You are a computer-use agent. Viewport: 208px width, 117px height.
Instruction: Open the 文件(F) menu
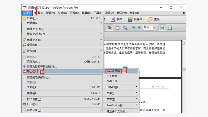point(27,13)
